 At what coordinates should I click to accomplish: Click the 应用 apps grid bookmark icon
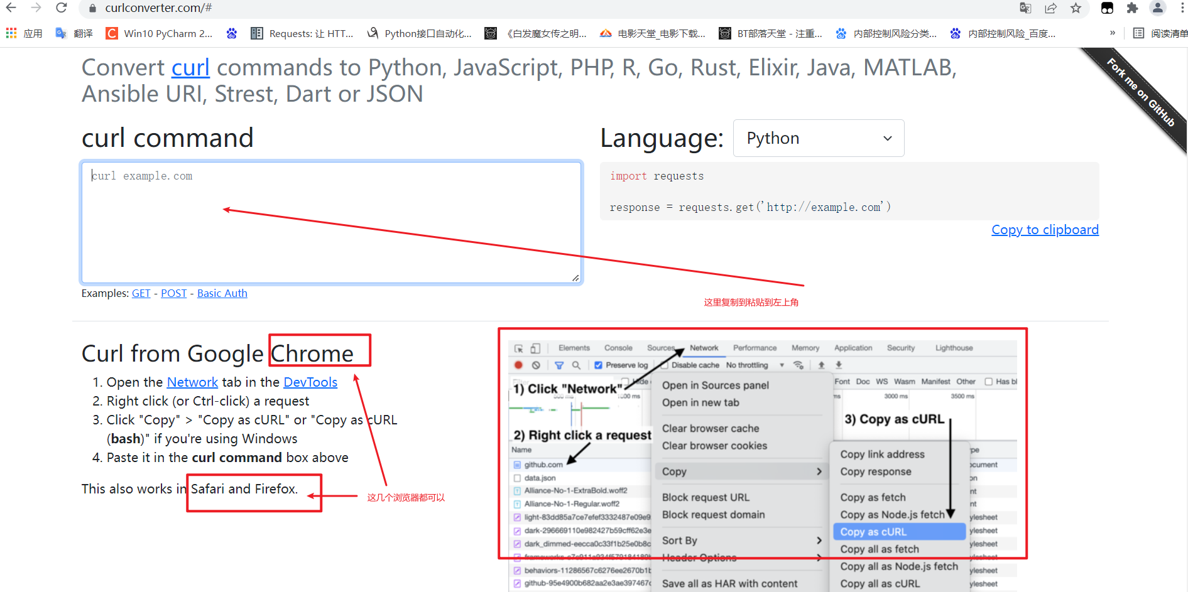(x=24, y=33)
